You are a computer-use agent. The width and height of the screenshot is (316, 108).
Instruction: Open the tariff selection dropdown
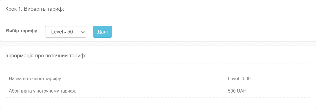(x=66, y=32)
